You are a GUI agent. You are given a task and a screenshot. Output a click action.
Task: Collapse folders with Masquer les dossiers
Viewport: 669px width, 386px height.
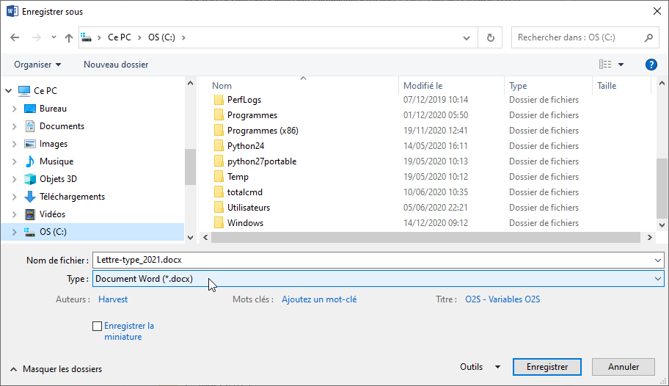pos(56,369)
